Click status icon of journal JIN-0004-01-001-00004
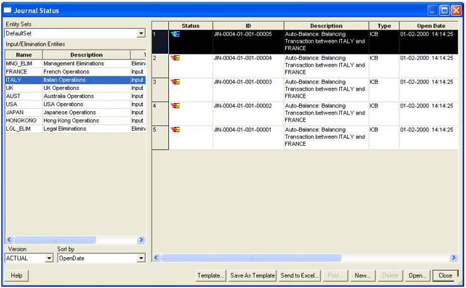 pos(175,58)
